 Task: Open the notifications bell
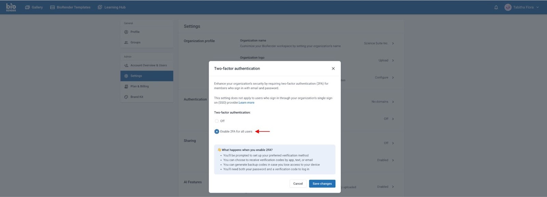coord(496,7)
